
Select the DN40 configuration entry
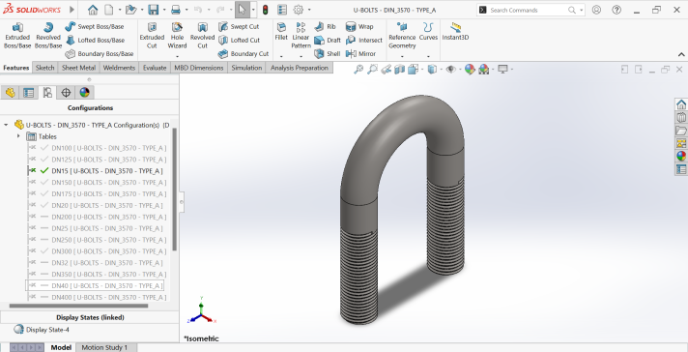coord(95,285)
